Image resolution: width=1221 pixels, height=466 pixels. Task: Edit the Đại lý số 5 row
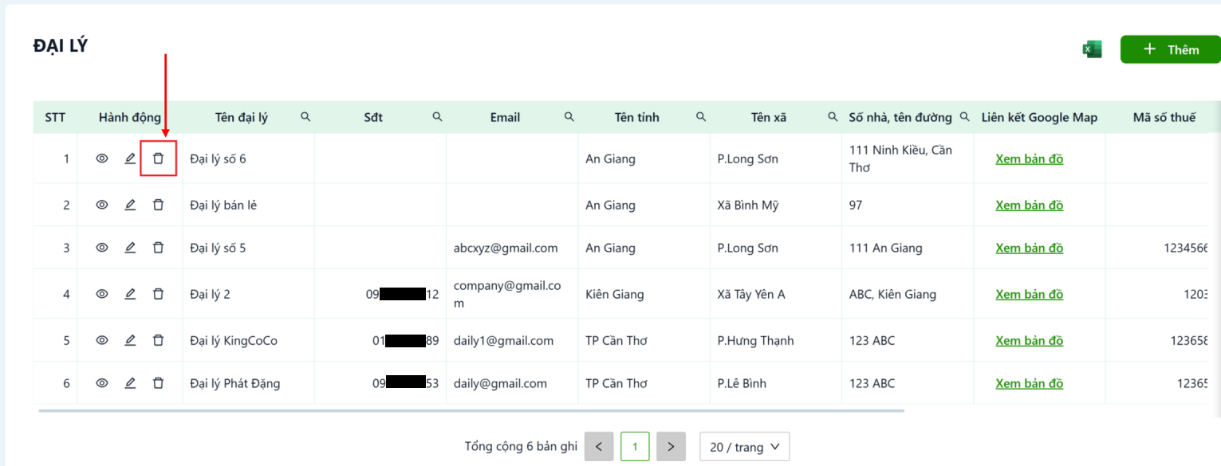point(130,248)
